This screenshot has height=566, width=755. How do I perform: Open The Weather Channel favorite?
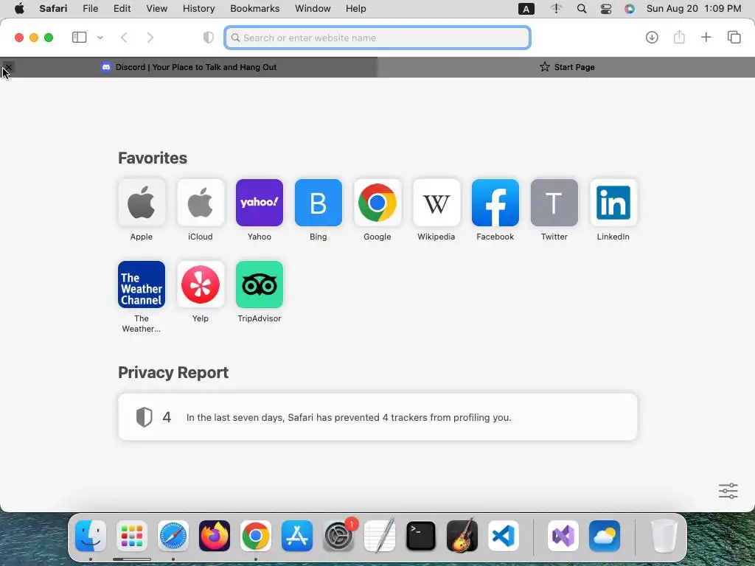141,284
